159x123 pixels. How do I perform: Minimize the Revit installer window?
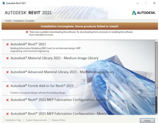(x=138, y=3)
